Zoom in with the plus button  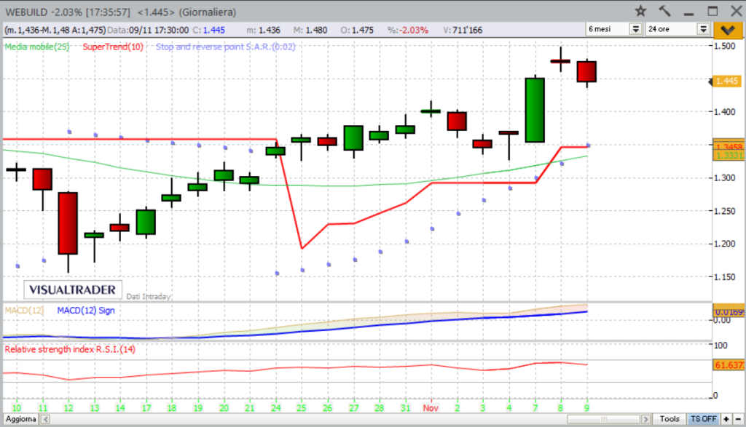click(x=726, y=419)
